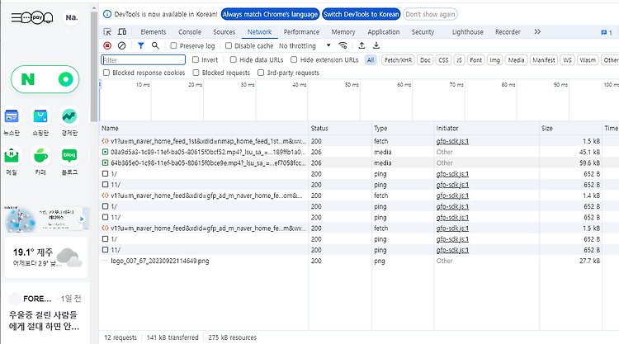The image size is (619, 344).
Task: Click the info icon in the language banner
Action: (107, 14)
